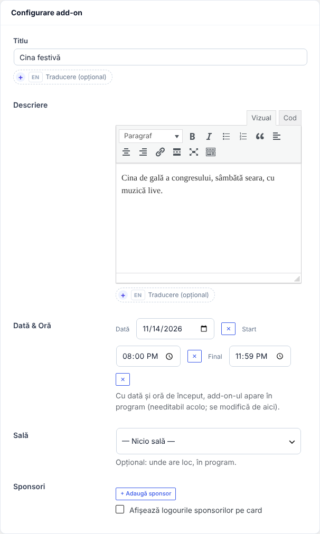Click the Configurare add-on heading

(x=46, y=13)
